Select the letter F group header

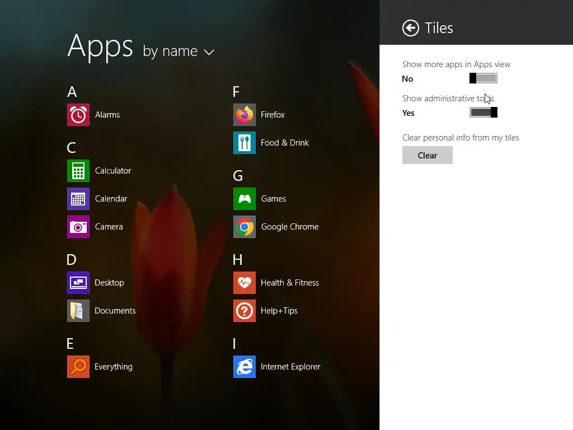[236, 92]
